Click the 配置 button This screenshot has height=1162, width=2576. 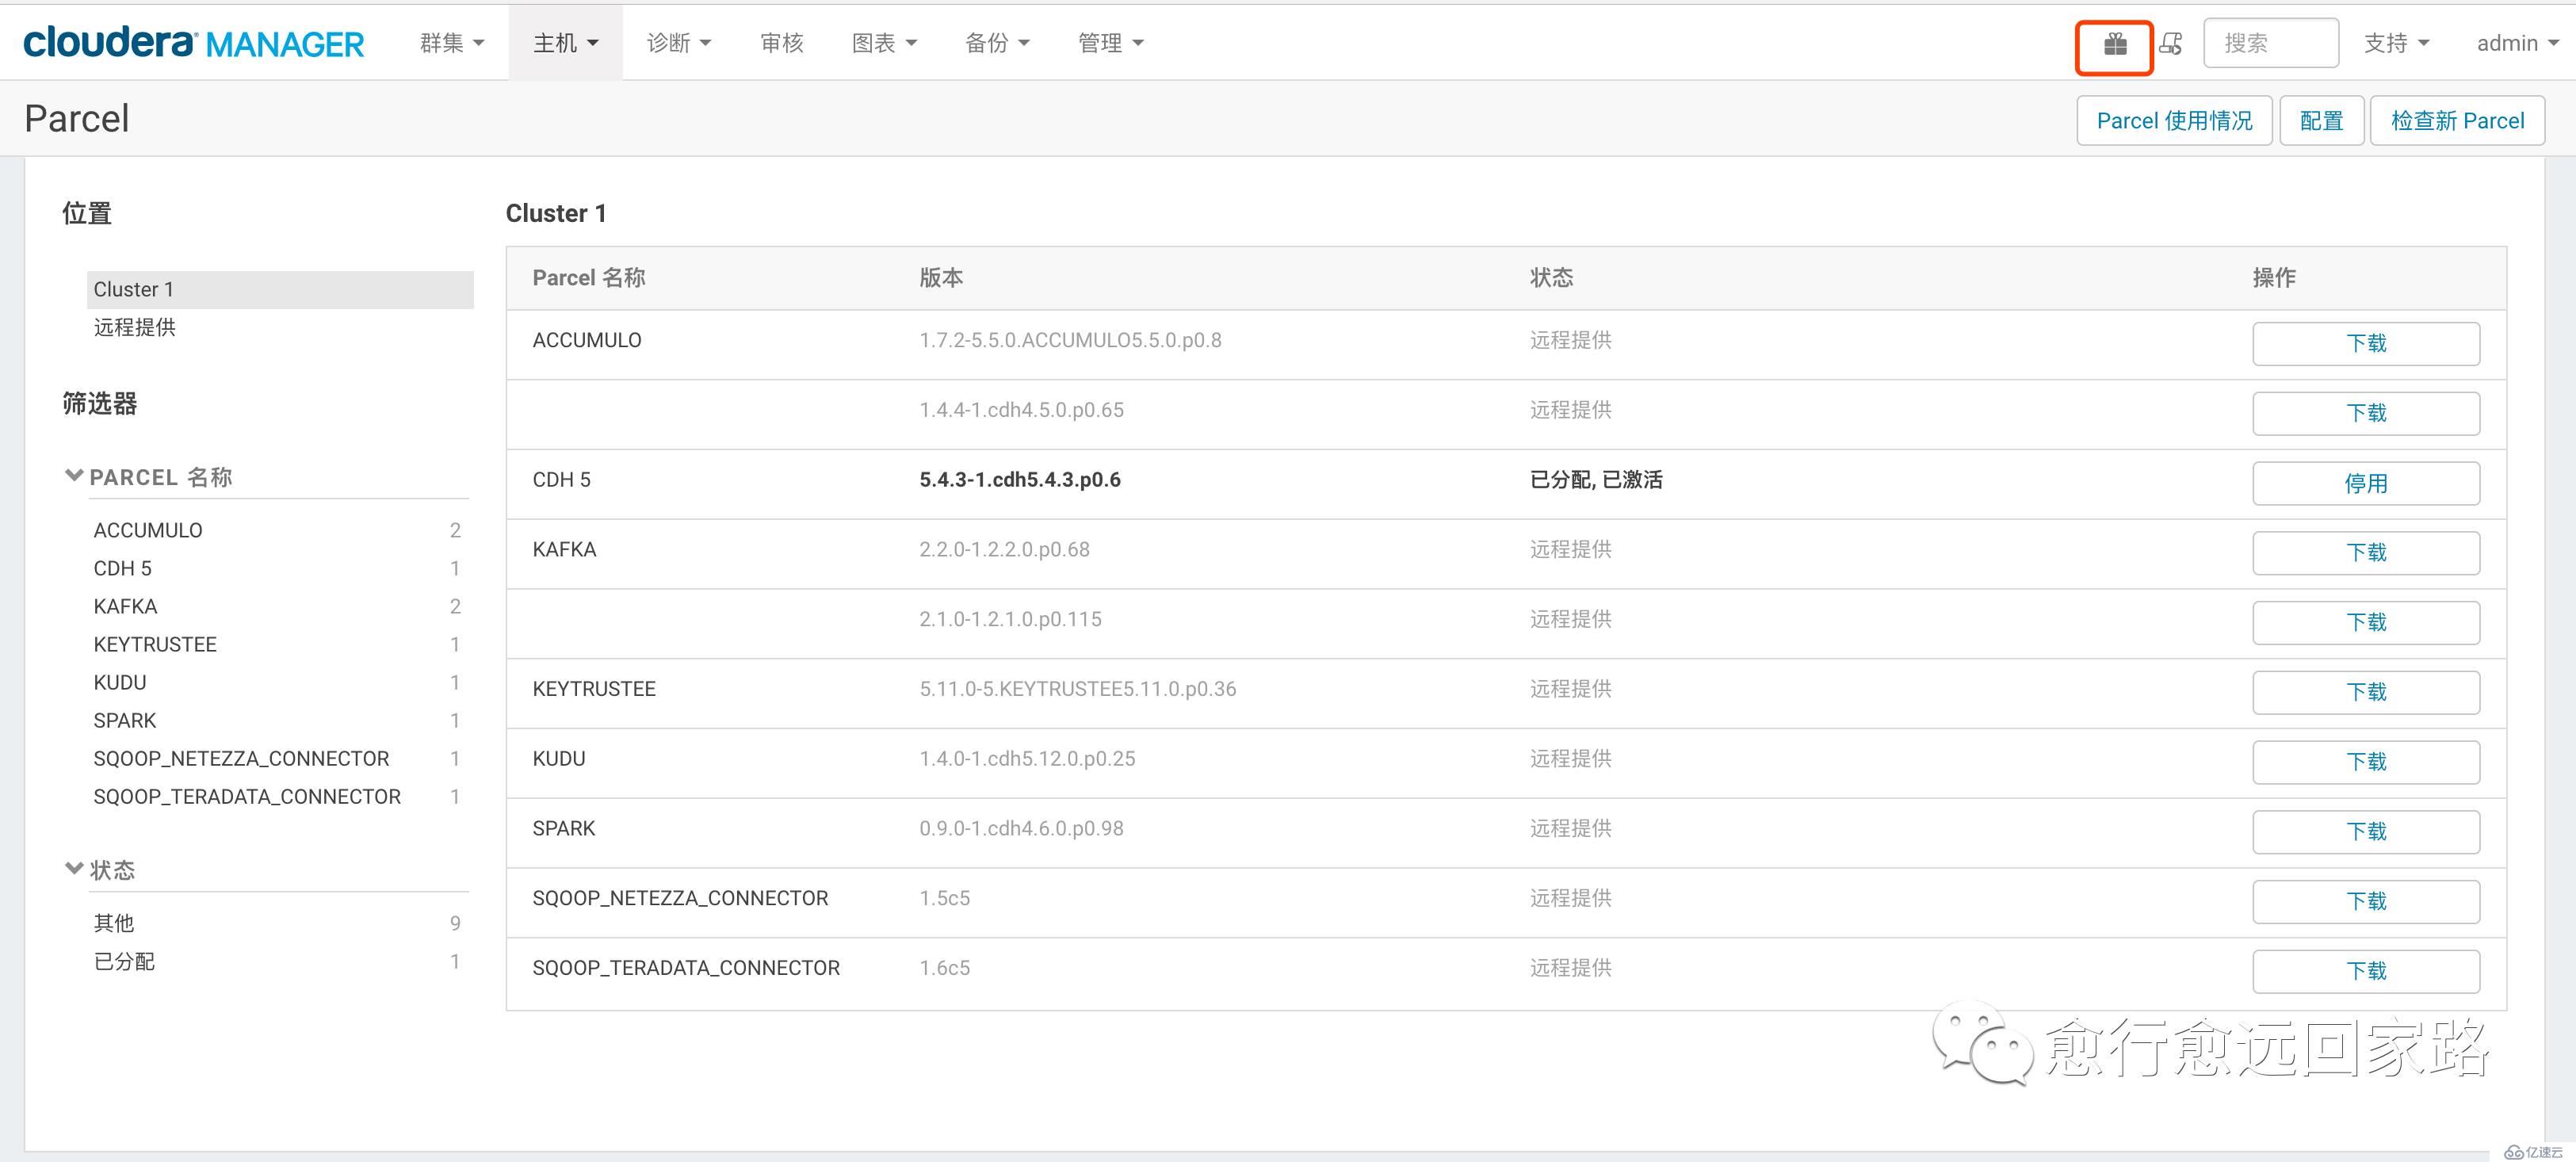point(2321,121)
